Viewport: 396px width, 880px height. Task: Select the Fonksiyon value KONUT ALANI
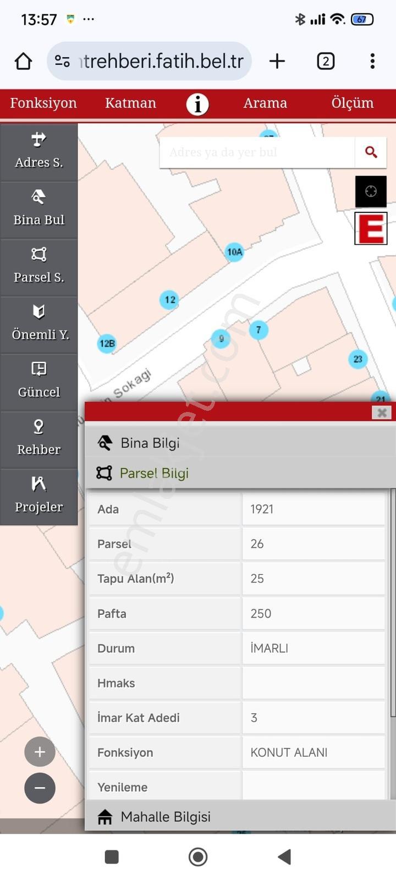(289, 752)
